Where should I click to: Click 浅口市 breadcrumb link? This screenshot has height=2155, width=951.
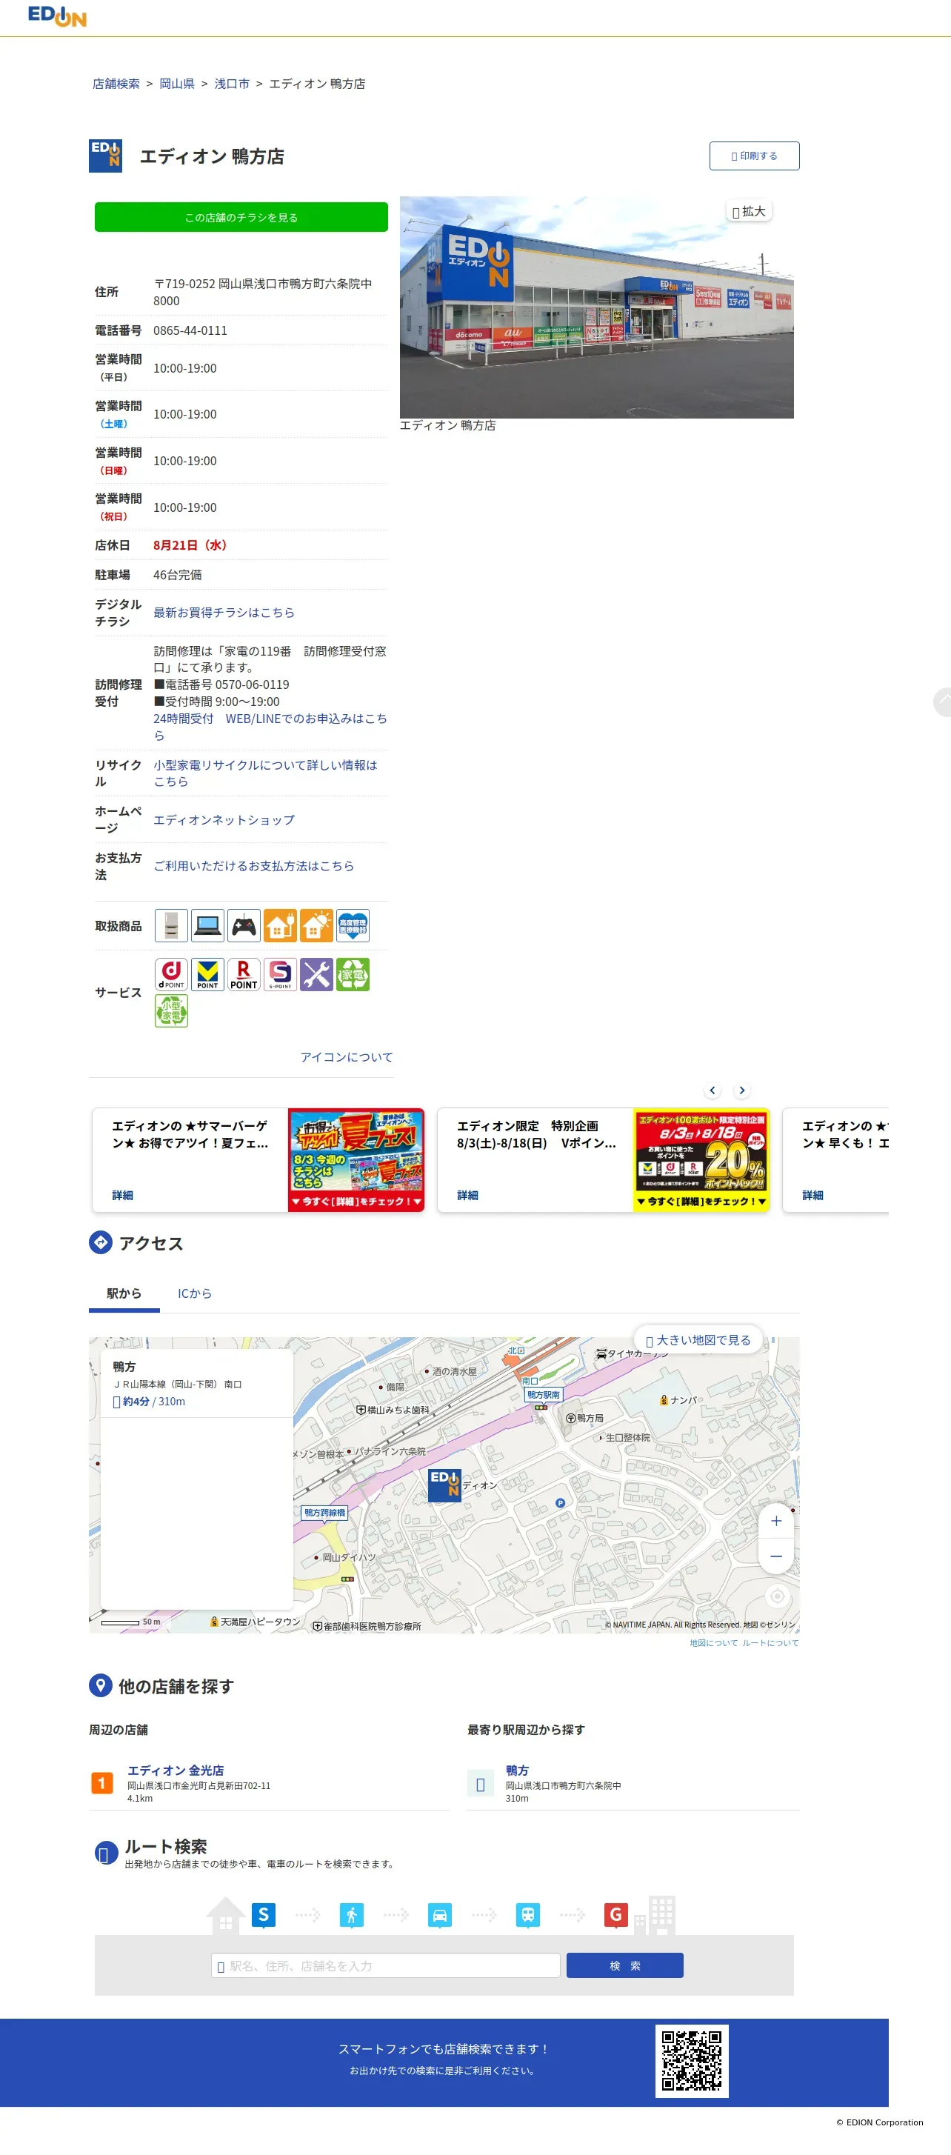point(232,84)
